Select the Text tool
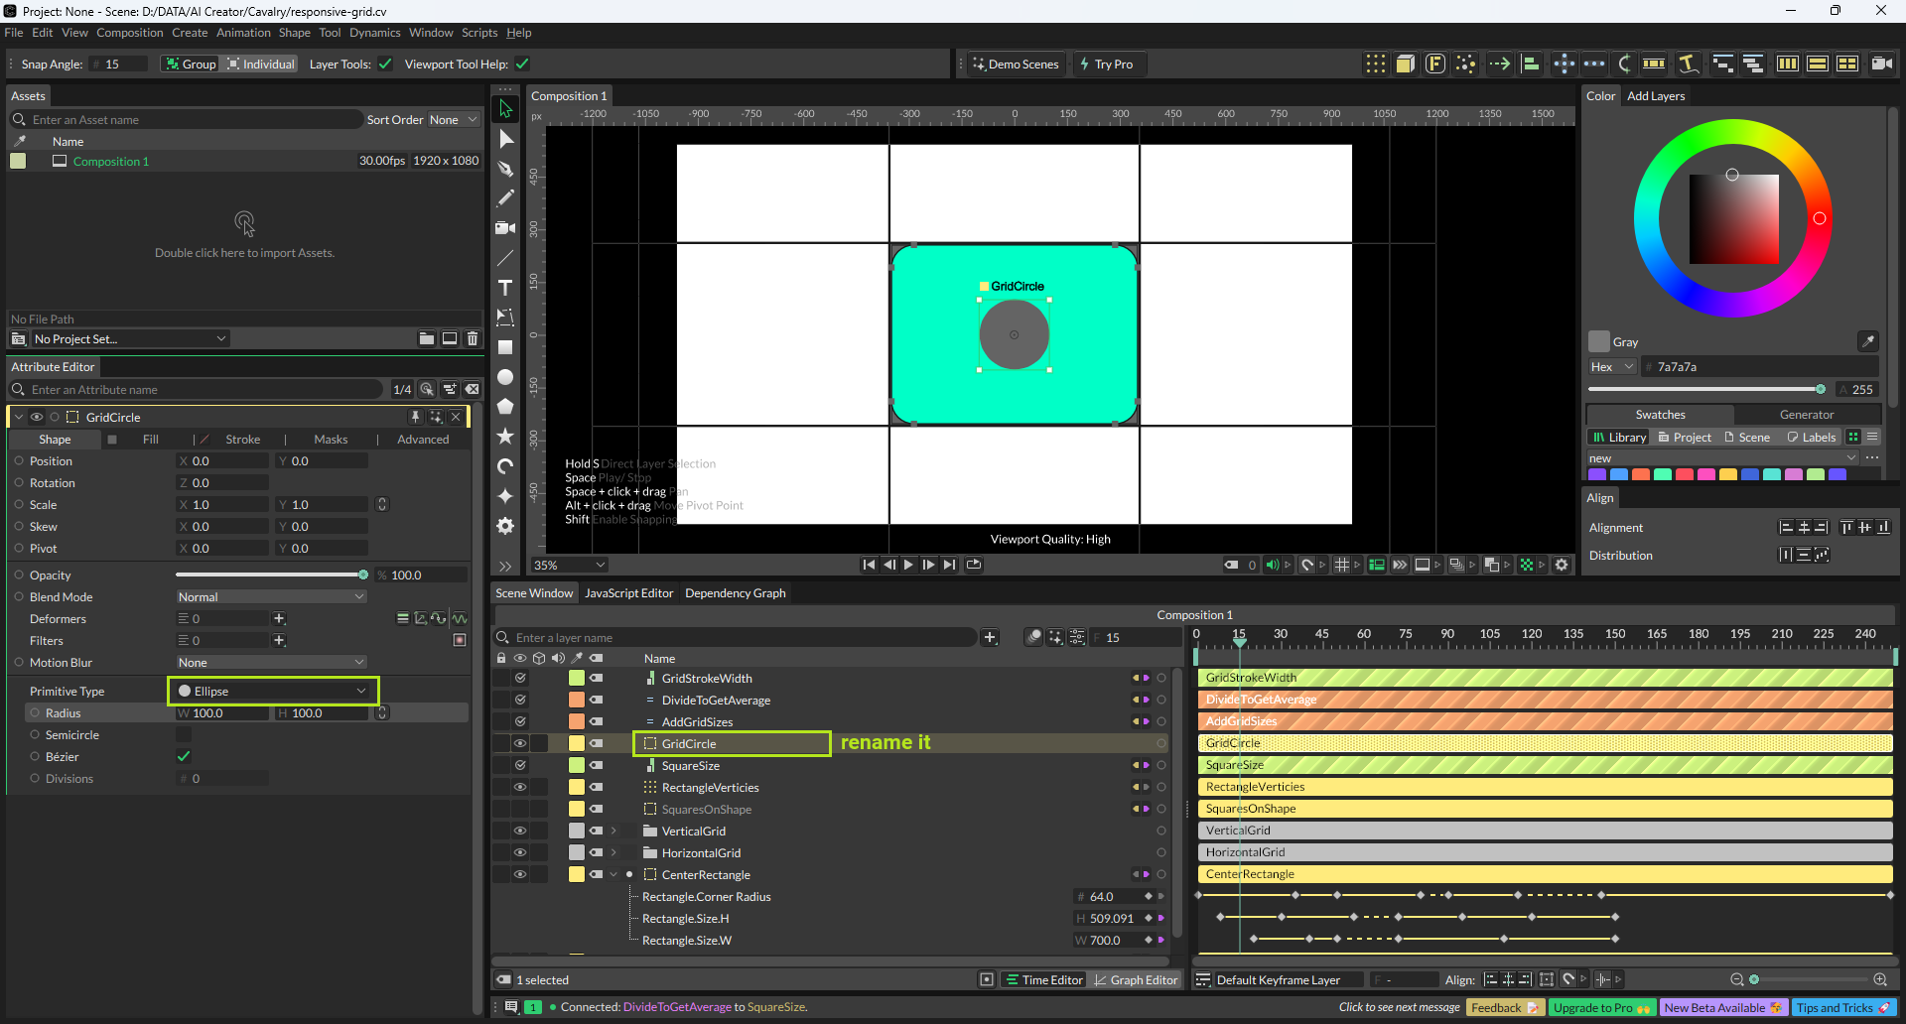This screenshot has width=1906, height=1024. click(505, 288)
